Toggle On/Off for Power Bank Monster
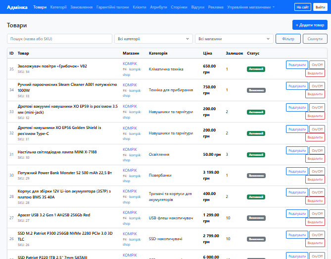This screenshot has width=331, height=259. point(317,171)
